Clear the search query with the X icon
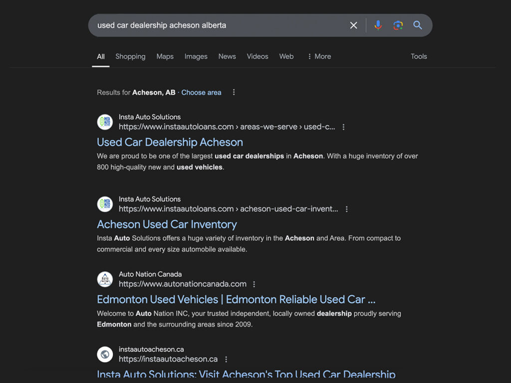 (x=353, y=25)
